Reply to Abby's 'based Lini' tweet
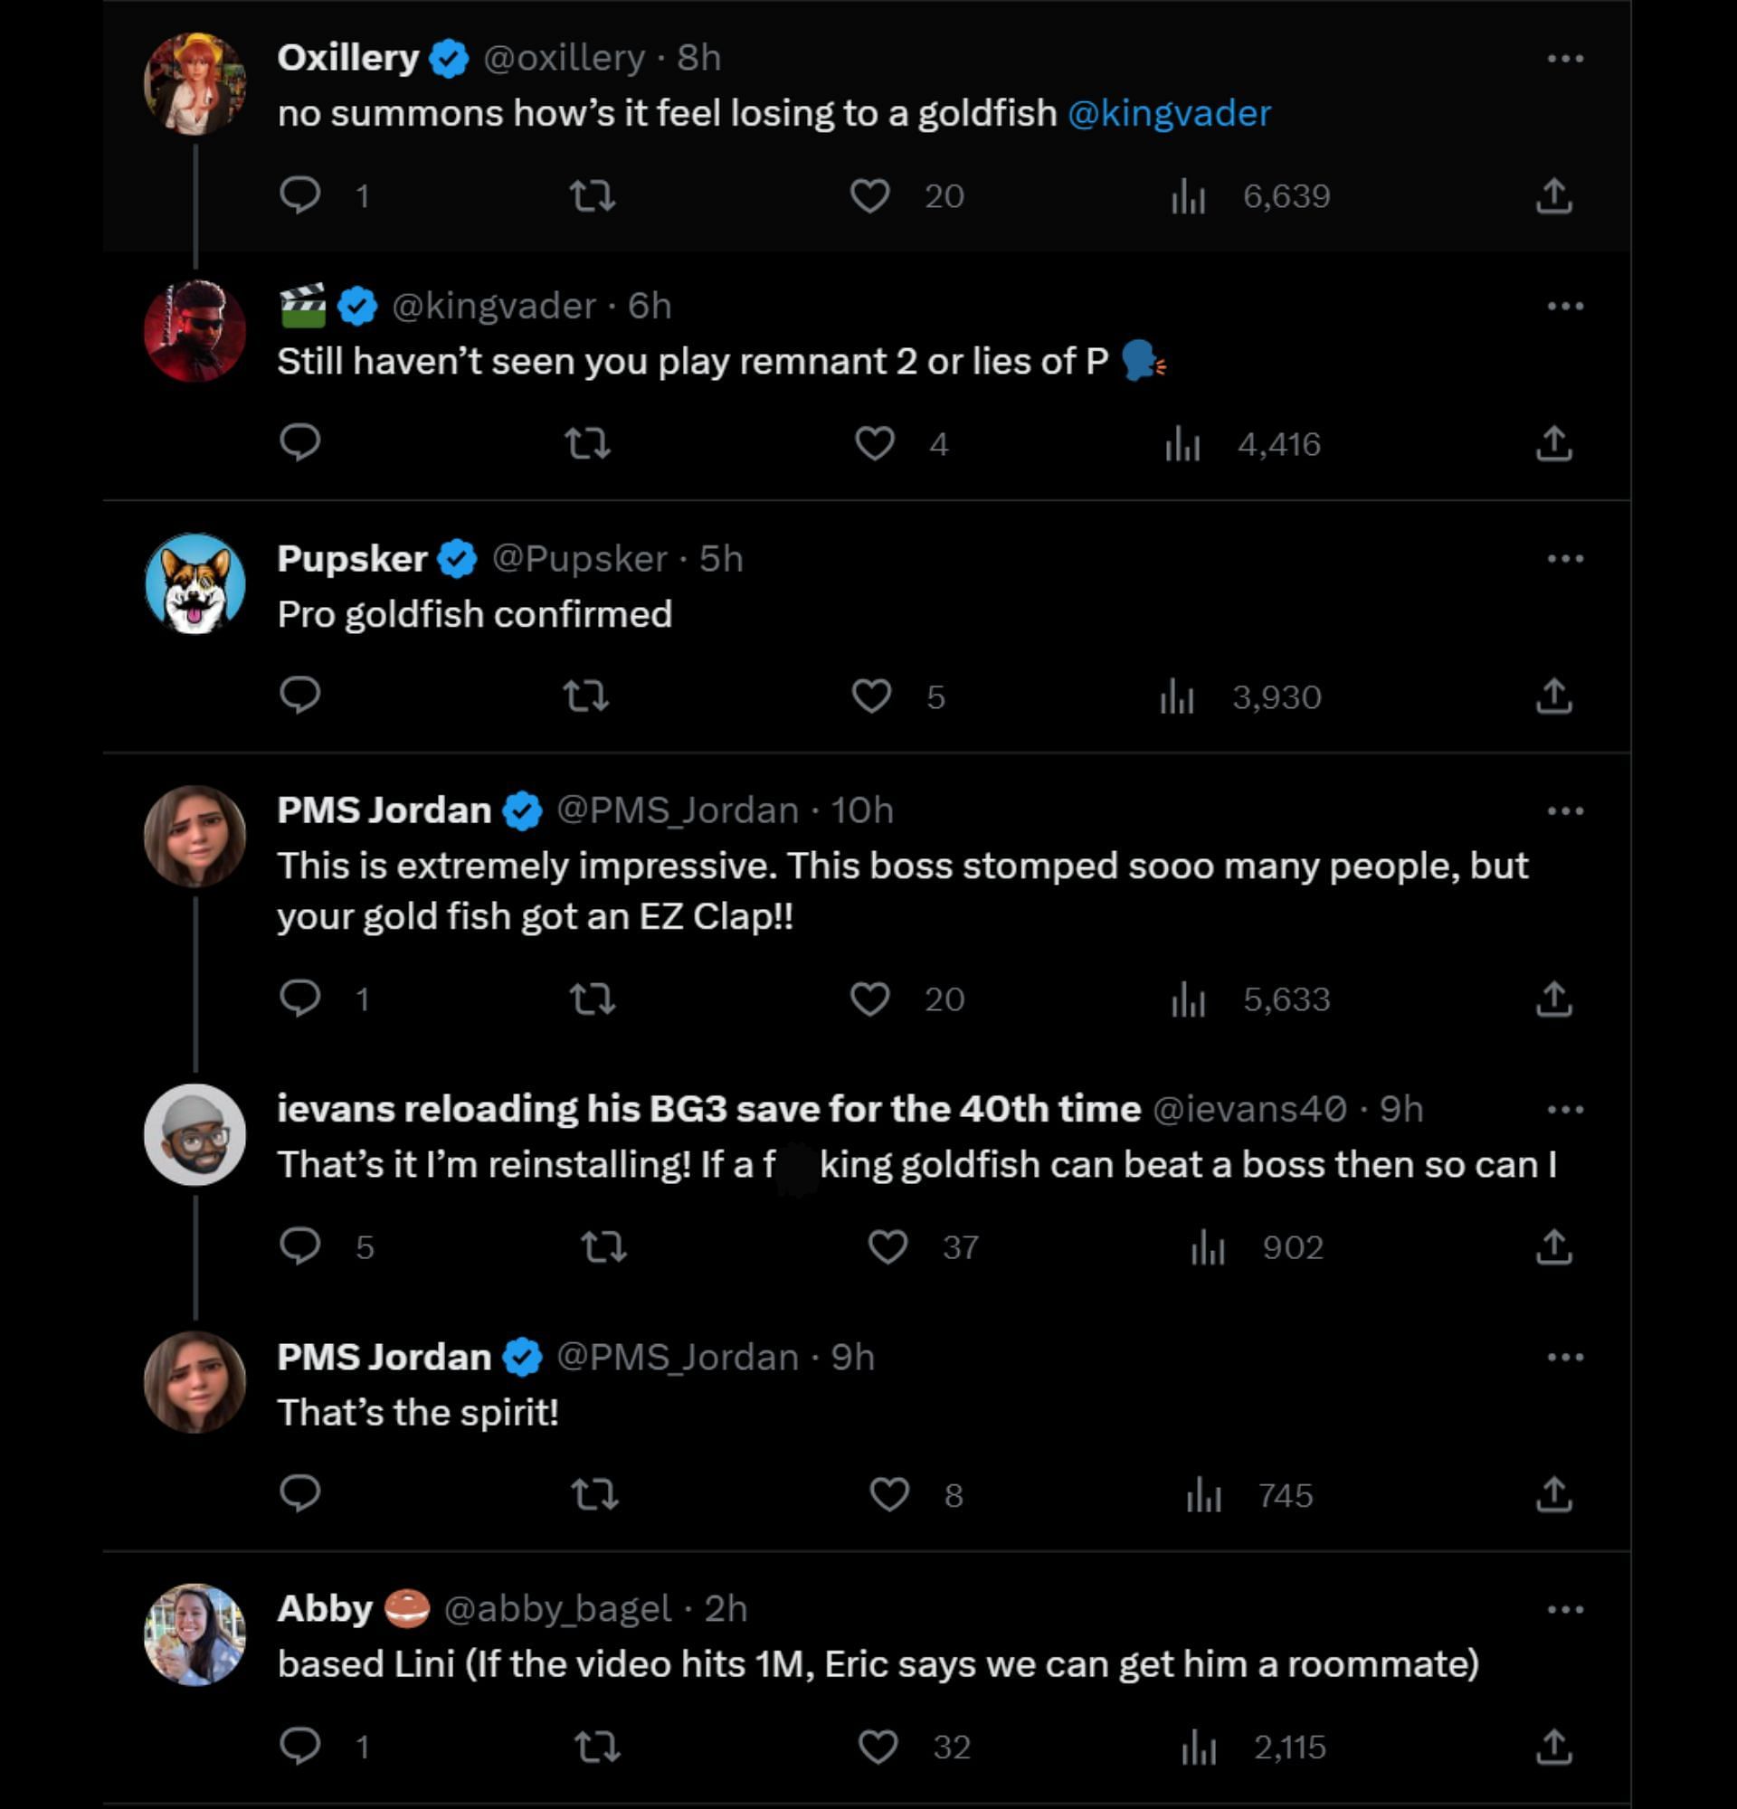The width and height of the screenshot is (1737, 1809). tap(300, 1747)
